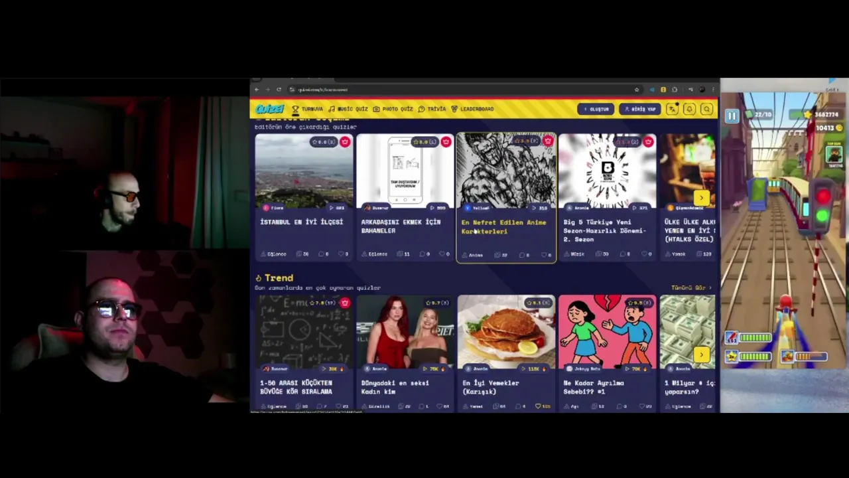Click the Anime category tag on the highlighted card
The width and height of the screenshot is (849, 478).
tap(473, 255)
